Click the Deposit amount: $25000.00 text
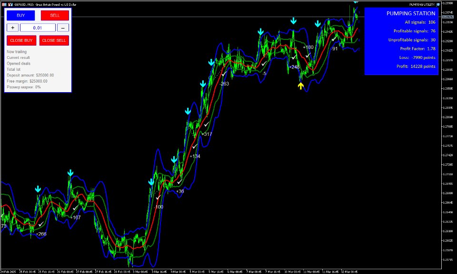Viewport: 457px width, 274px height. point(30,75)
